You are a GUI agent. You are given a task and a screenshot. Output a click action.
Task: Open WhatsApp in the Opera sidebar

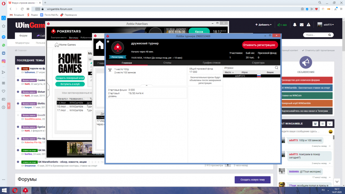pos(3,45)
